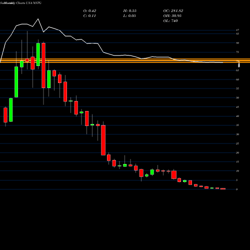Click the '85' price axis label
The image size is (250, 250).
(x=237, y=33)
